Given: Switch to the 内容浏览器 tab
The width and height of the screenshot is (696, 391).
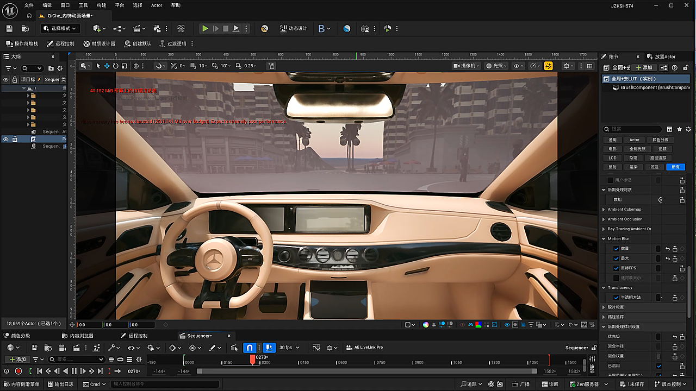Looking at the screenshot, I should click(x=78, y=336).
